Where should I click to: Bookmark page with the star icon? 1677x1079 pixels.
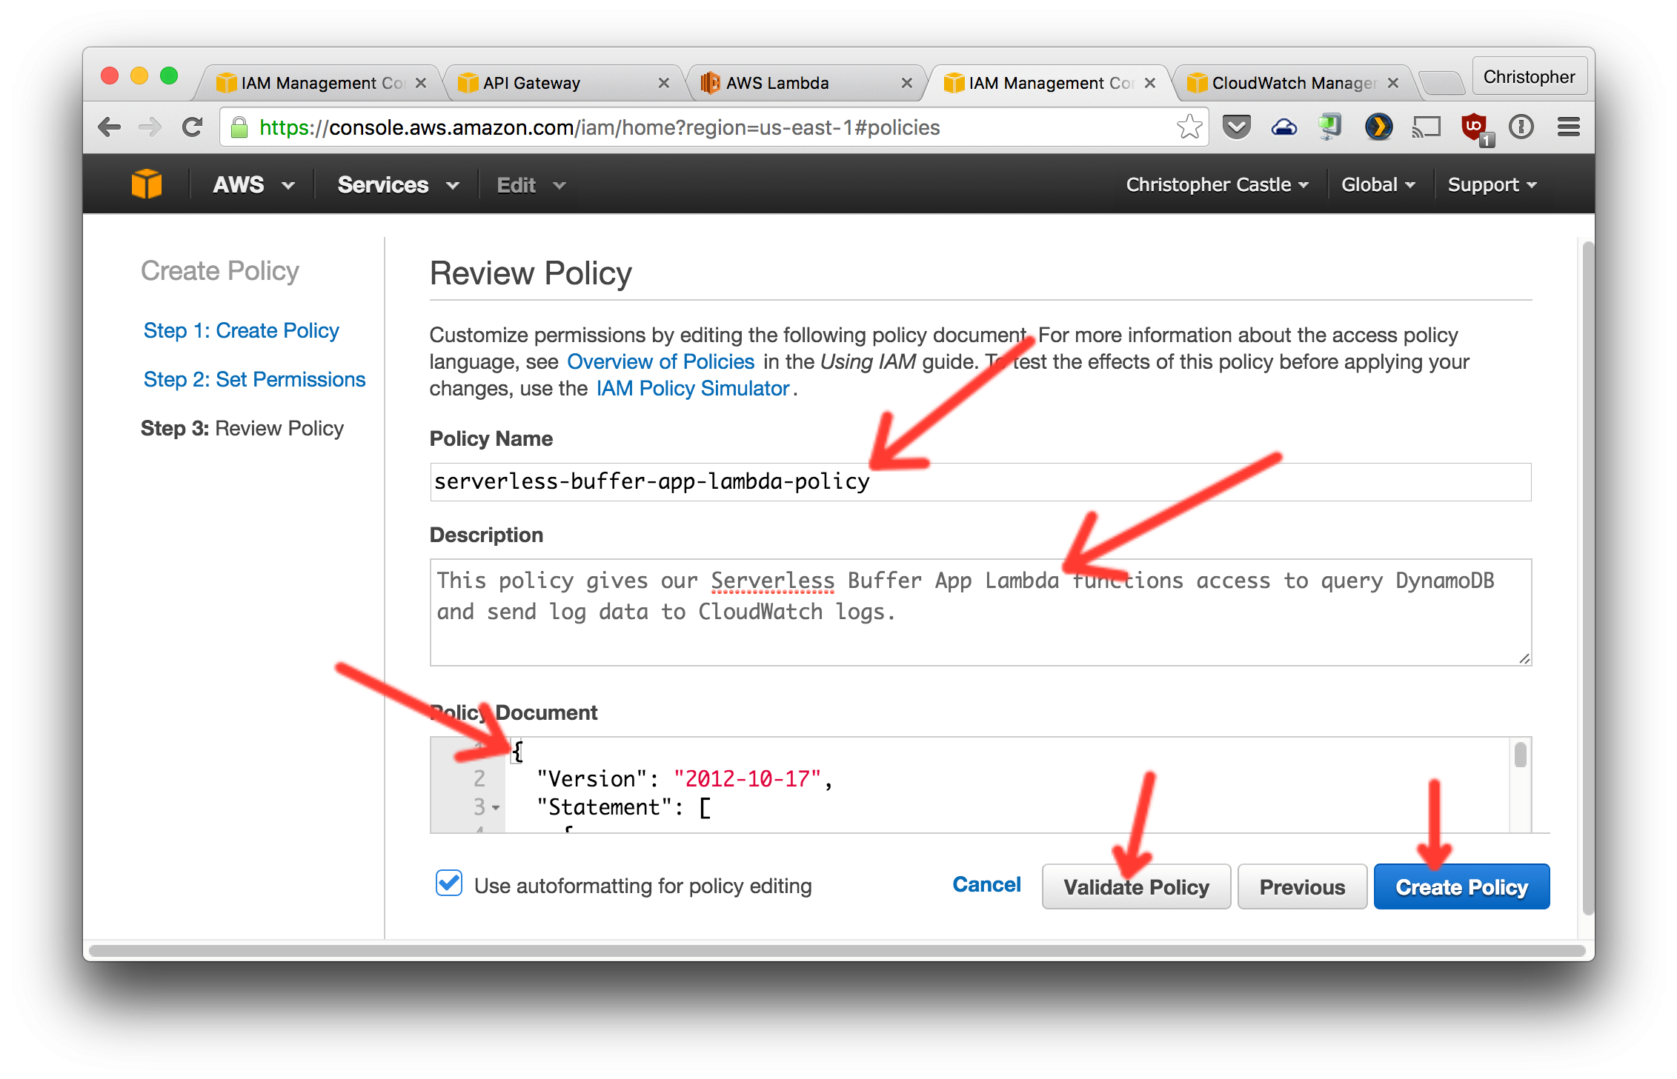point(1189,127)
